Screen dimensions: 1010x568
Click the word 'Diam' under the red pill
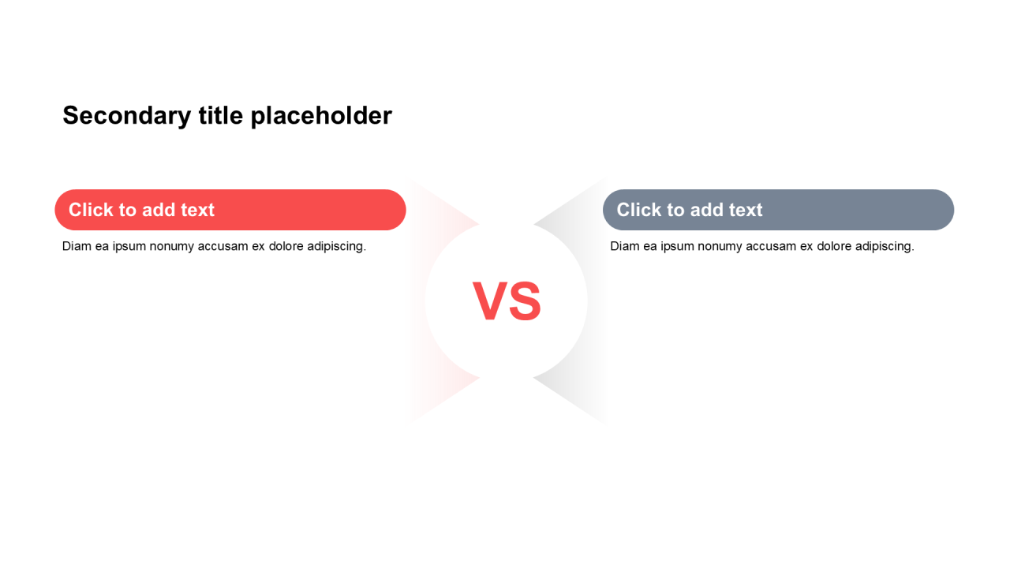(77, 246)
